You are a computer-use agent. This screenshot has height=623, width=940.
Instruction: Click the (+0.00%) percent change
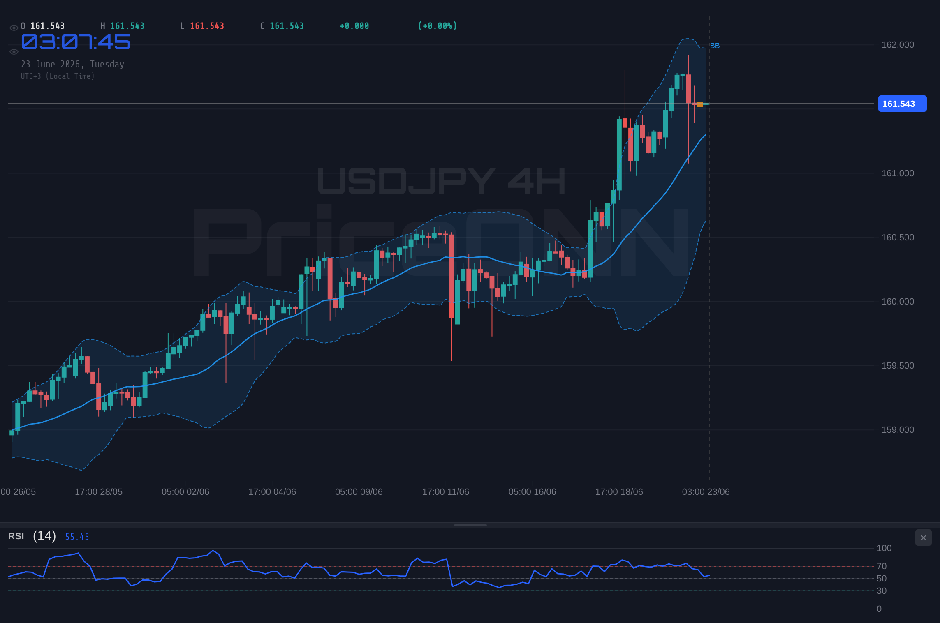point(438,26)
